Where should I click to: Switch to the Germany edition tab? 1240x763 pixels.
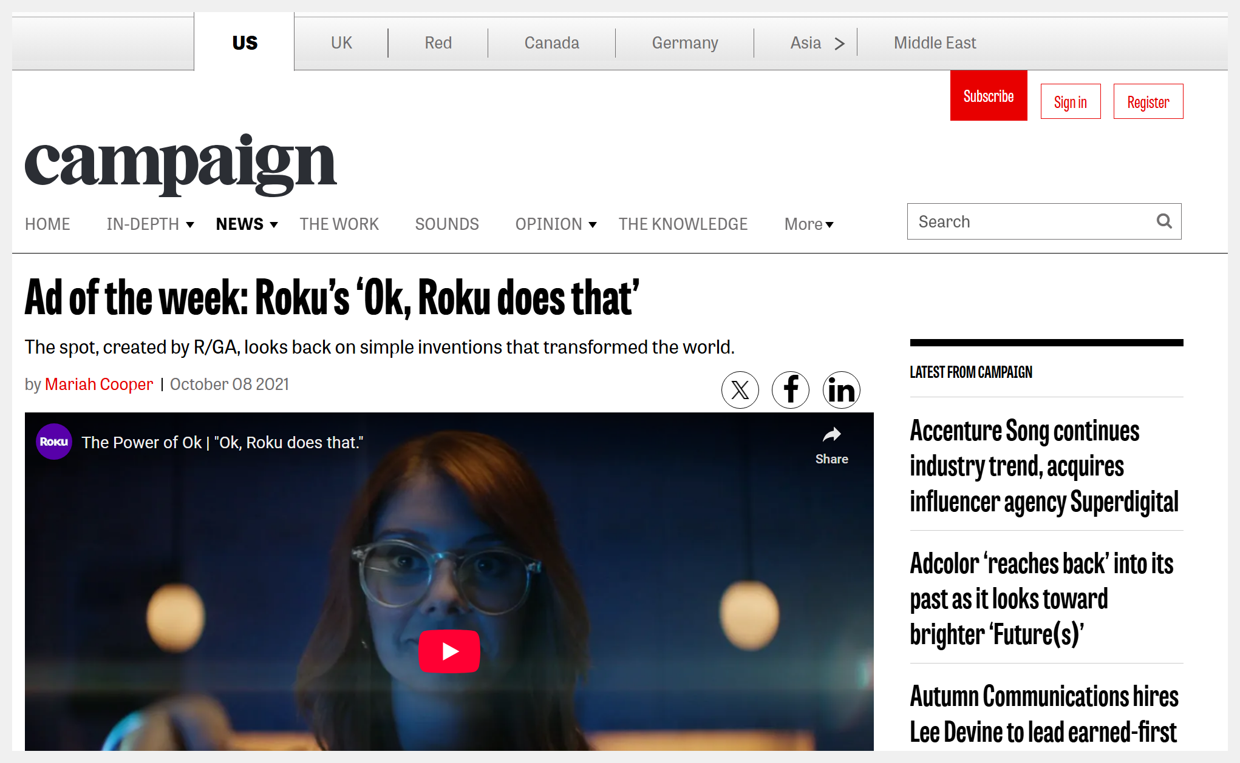[684, 43]
